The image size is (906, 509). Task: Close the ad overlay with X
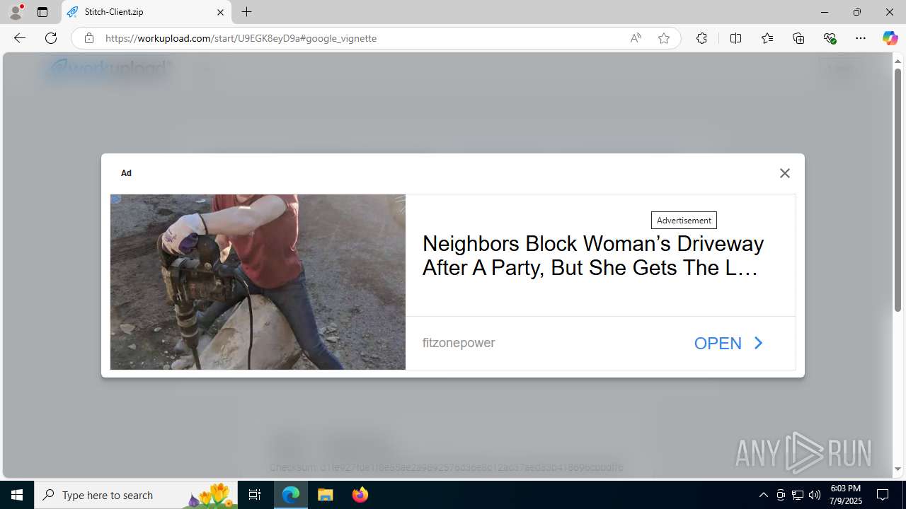(x=784, y=173)
